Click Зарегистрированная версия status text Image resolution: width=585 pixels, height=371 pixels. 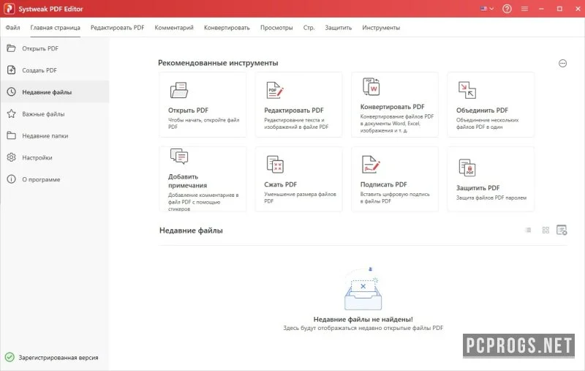click(x=58, y=358)
